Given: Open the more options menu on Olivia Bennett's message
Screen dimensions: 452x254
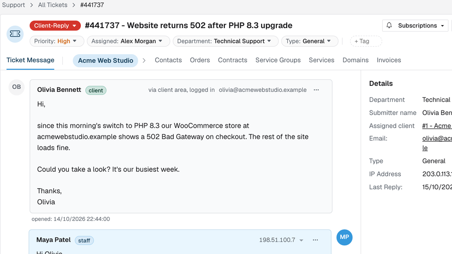Looking at the screenshot, I should coord(316,90).
